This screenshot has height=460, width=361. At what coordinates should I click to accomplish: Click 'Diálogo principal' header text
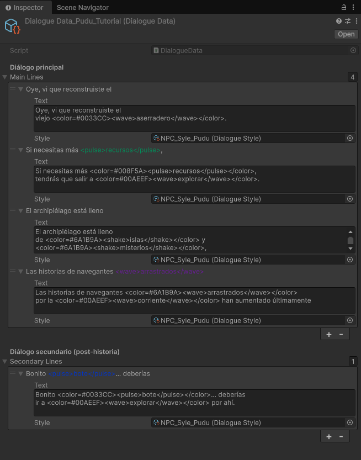(36, 67)
